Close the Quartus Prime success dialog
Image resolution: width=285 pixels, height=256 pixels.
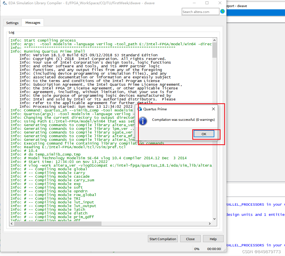point(213,109)
